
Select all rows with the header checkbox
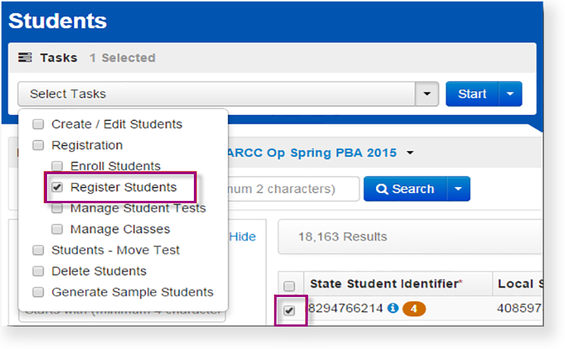coord(289,285)
